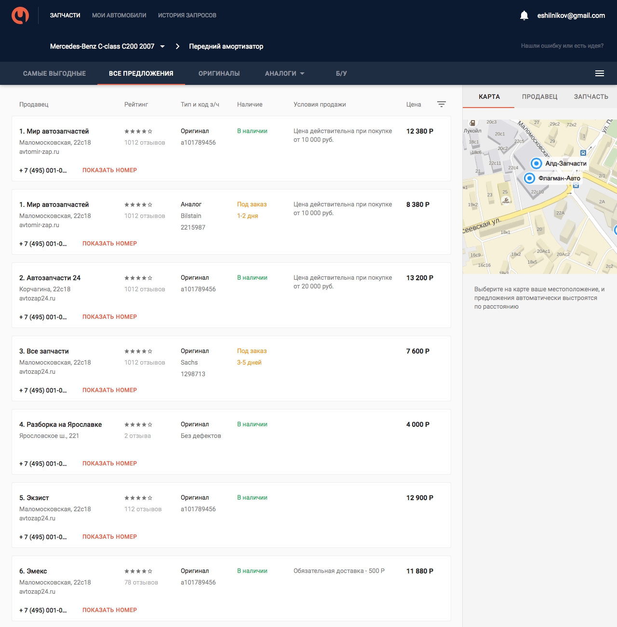617x627 pixels.
Task: Click the 7 600 Р price
Action: click(x=418, y=351)
